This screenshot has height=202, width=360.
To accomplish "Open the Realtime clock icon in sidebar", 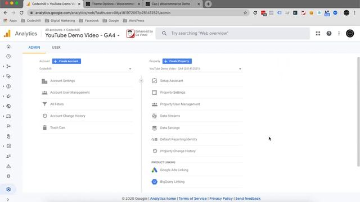I will 8,56.
